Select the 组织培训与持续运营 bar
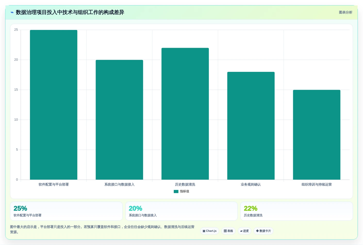 [317, 135]
